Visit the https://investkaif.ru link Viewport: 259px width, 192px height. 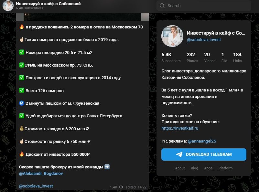180,128
